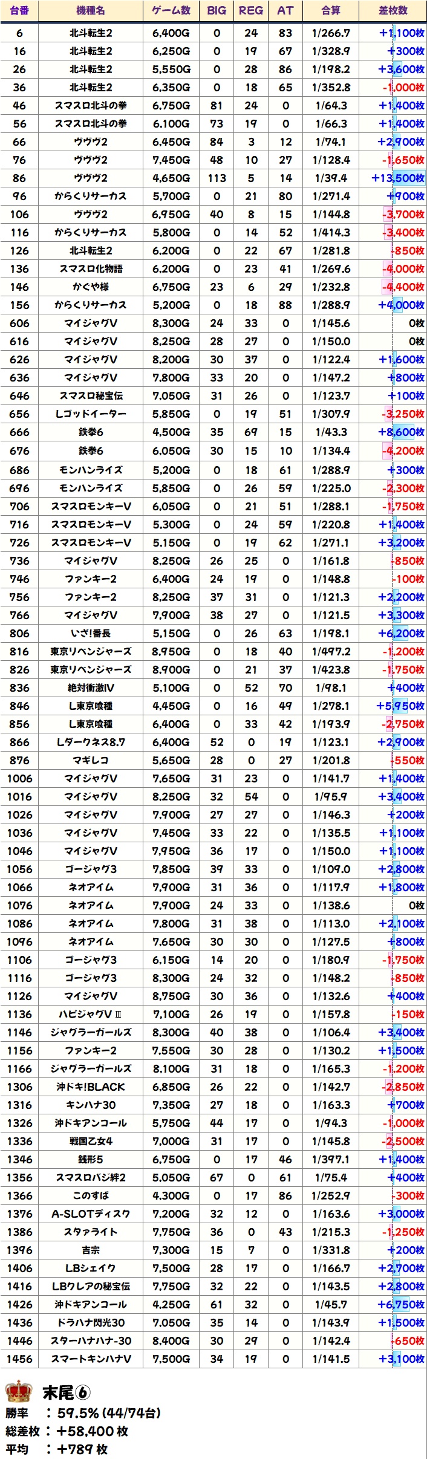This screenshot has width=427, height=1459.
Task: Click the +13,500枚 difference bar value
Action: pos(397,178)
